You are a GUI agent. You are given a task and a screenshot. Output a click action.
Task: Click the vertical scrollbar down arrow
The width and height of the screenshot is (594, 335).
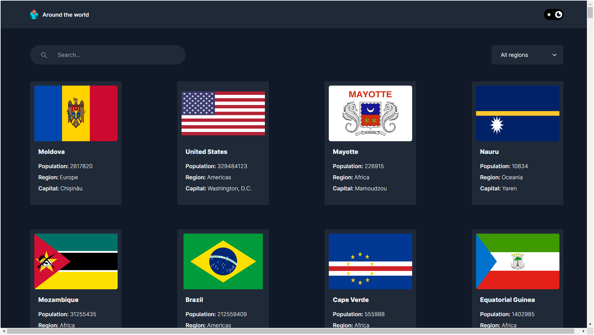pyautogui.click(x=590, y=324)
